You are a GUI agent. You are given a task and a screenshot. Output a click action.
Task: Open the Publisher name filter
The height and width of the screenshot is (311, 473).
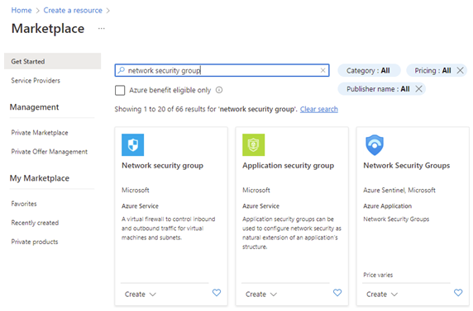378,89
